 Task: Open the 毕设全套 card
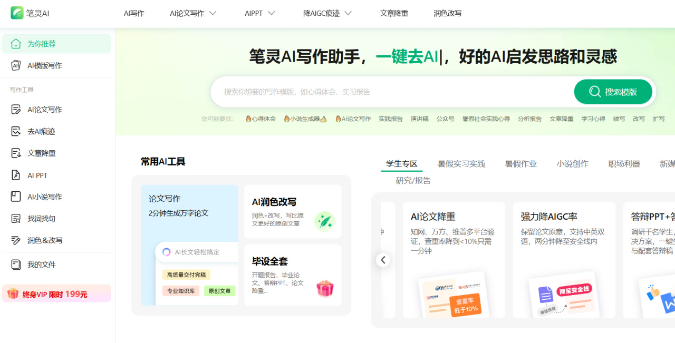[x=293, y=275]
